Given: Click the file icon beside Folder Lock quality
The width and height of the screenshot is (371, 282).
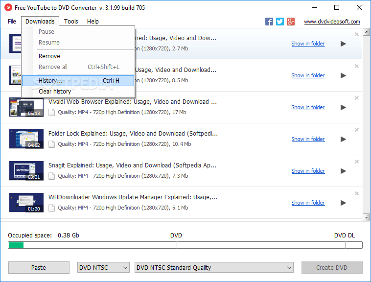Looking at the screenshot, I should click(x=51, y=144).
